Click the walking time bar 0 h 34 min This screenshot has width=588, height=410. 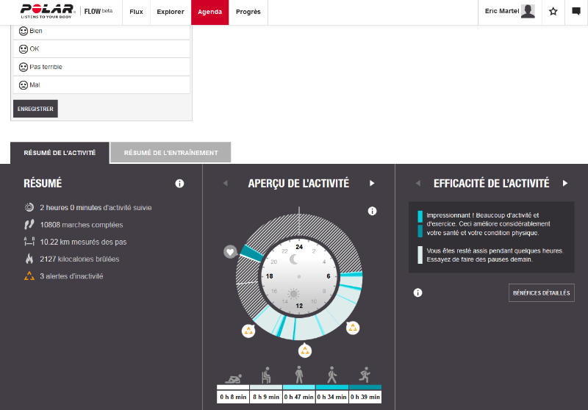(332, 397)
